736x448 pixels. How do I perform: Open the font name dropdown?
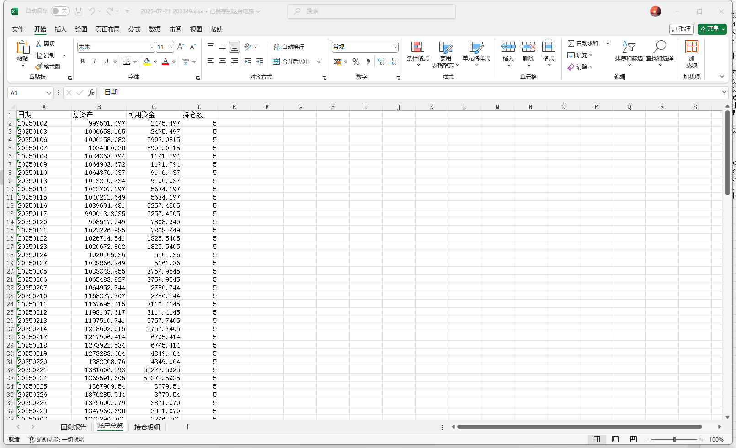152,47
